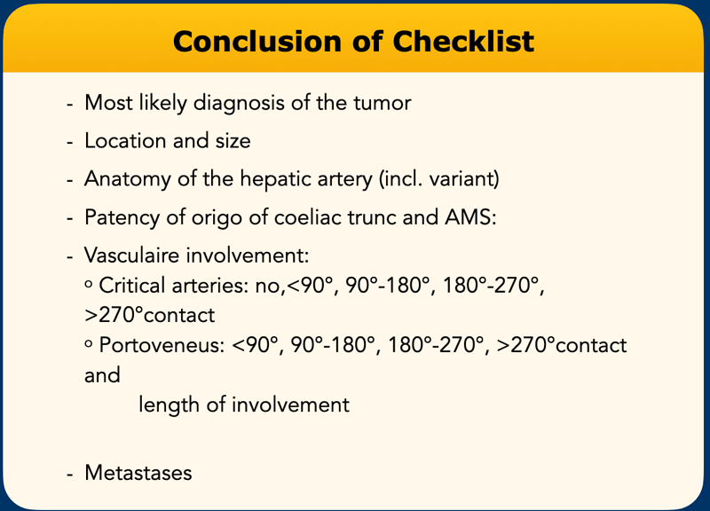Click the word 'Checklist' in the header
This screenshot has width=710, height=511.
point(463,42)
